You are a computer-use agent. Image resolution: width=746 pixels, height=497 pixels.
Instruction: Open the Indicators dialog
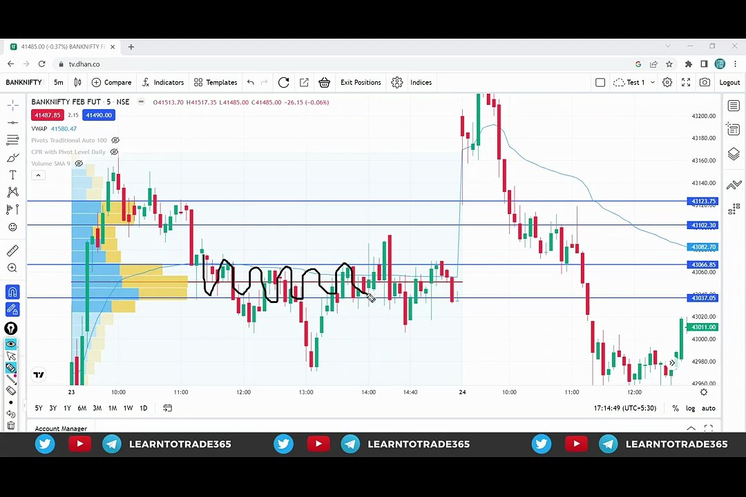click(x=163, y=82)
